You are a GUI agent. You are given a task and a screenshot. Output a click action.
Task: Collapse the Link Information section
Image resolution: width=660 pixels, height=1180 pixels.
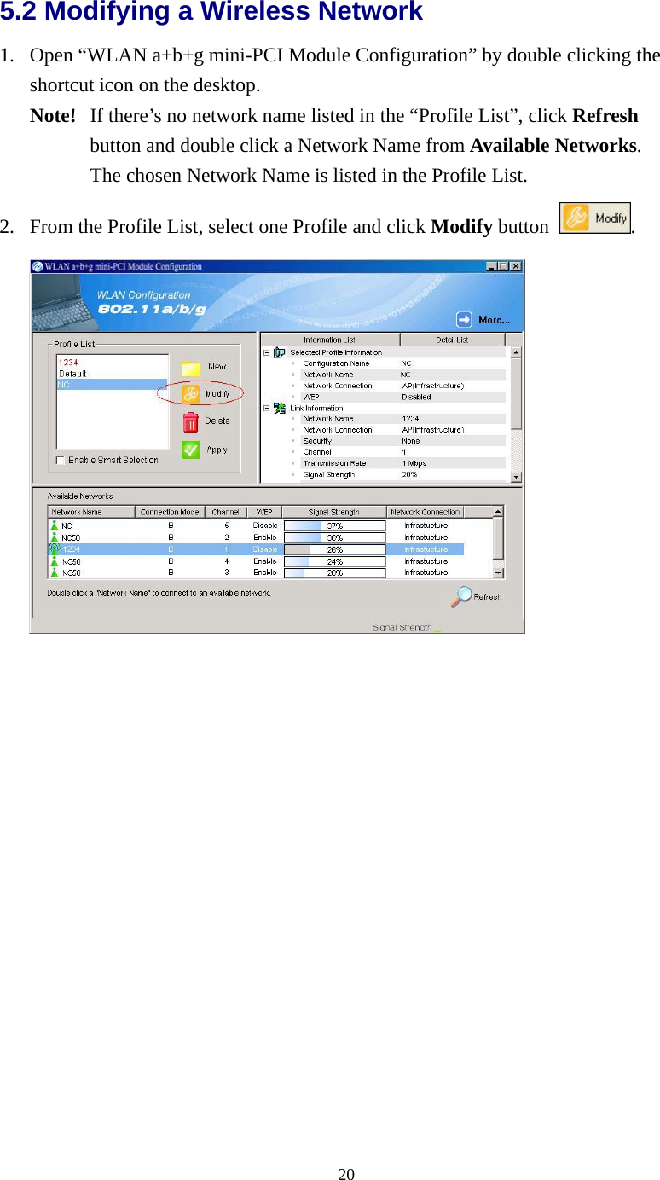coord(266,409)
